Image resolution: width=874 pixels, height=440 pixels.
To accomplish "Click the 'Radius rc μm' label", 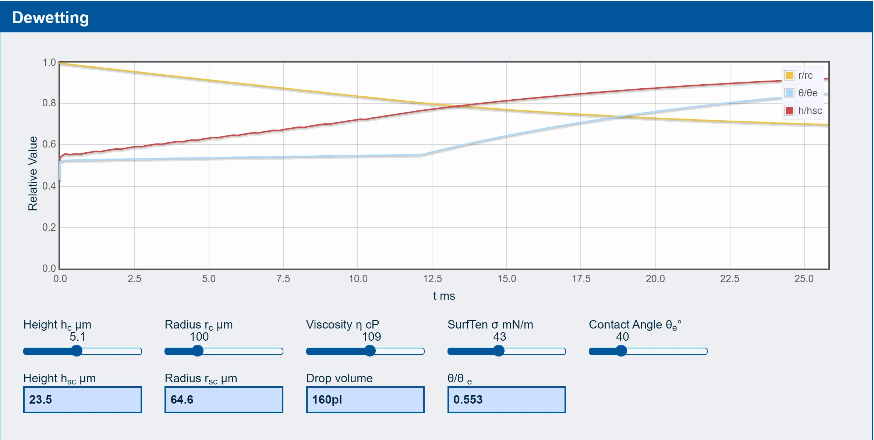I will (199, 325).
